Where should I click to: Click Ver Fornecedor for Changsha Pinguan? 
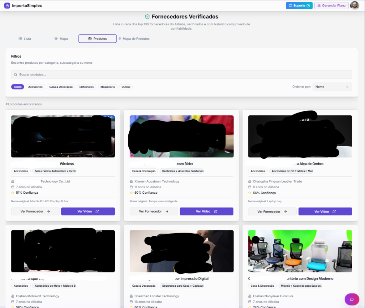272,212
